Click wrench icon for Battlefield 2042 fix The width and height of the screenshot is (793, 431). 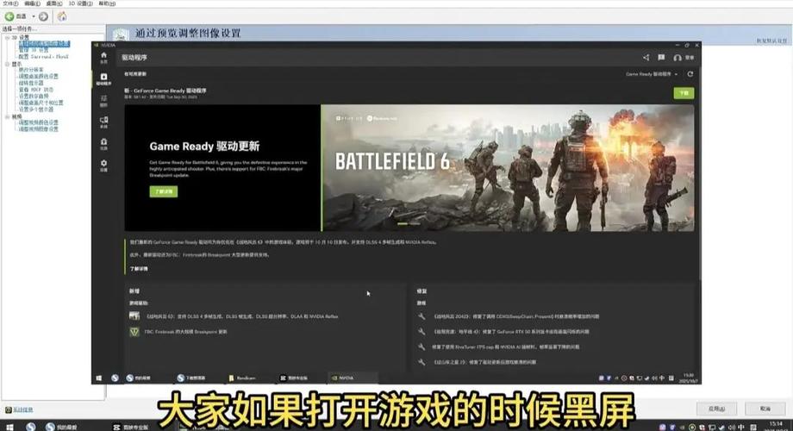pos(421,316)
